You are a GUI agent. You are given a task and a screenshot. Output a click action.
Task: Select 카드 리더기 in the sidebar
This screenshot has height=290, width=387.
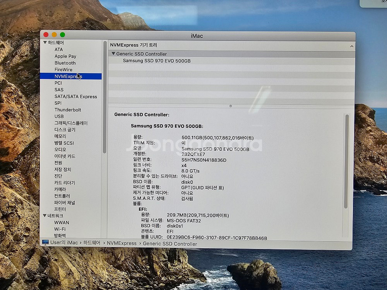pos(65,183)
